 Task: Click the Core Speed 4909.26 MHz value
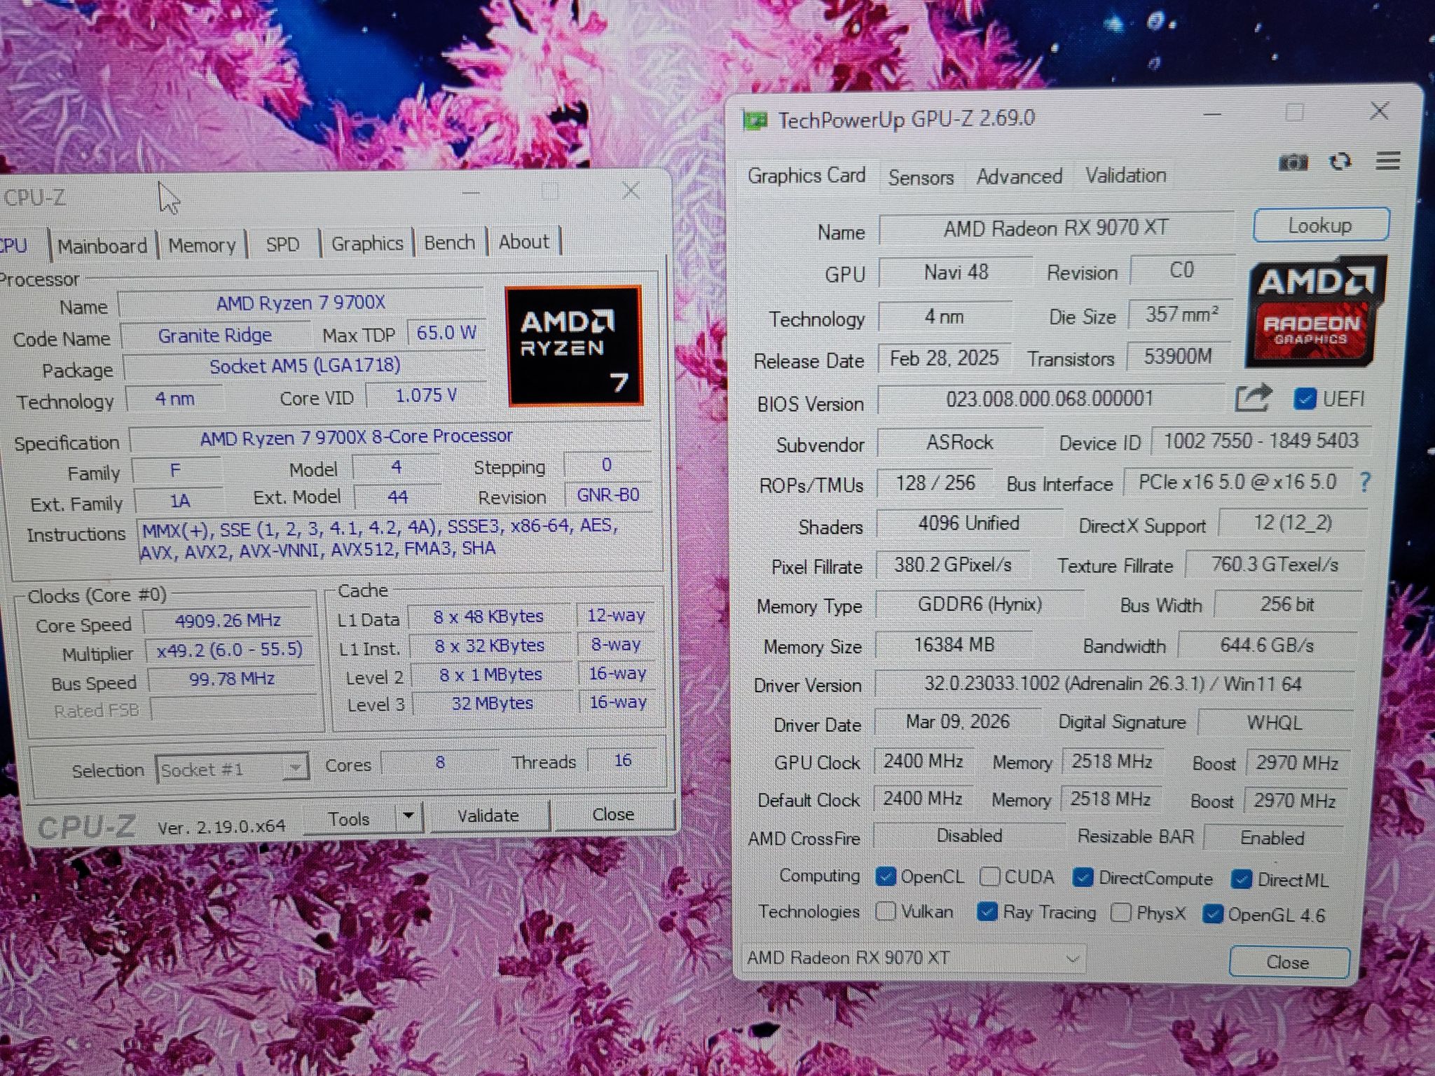[x=228, y=621]
